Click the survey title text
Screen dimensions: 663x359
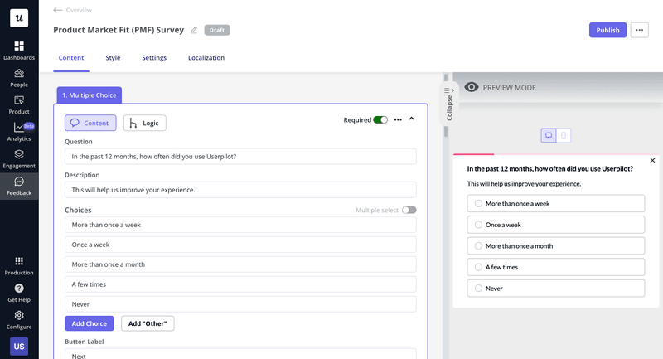pos(119,30)
